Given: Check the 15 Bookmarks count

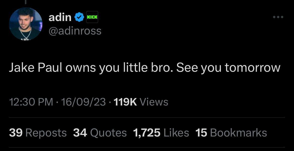Looking at the screenshot, I should point(231,133).
